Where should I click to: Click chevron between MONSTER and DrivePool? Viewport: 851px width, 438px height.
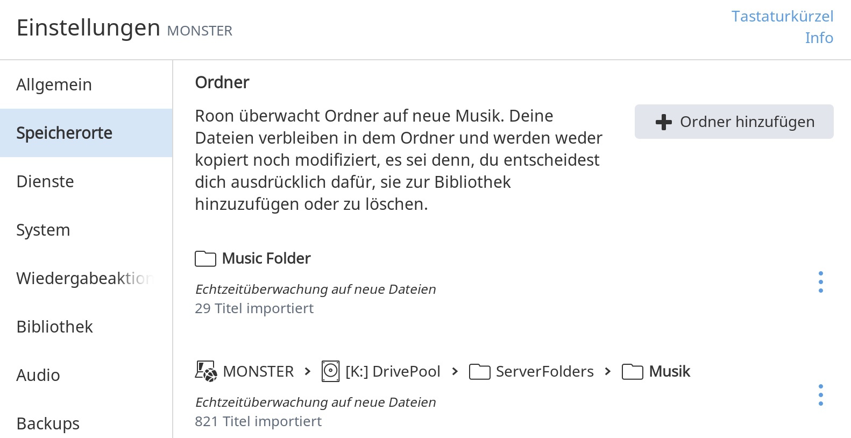[x=308, y=371]
